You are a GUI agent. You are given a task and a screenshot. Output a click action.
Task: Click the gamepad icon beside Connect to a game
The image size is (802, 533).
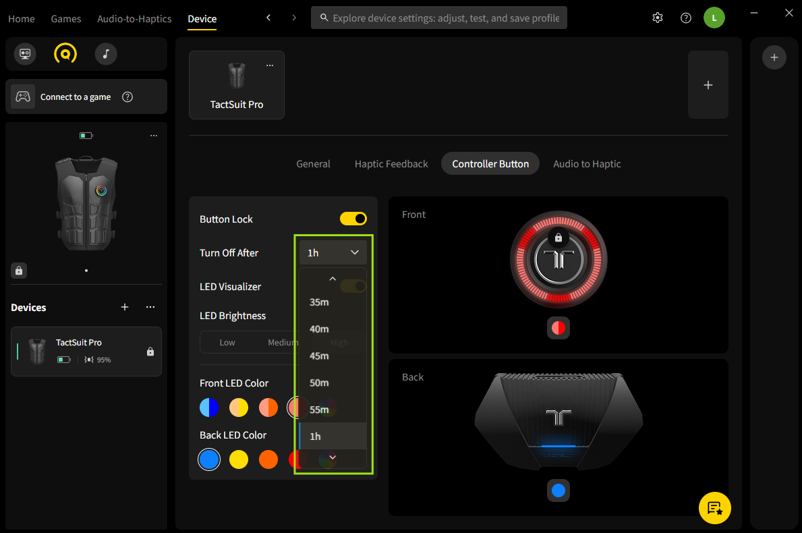[23, 96]
